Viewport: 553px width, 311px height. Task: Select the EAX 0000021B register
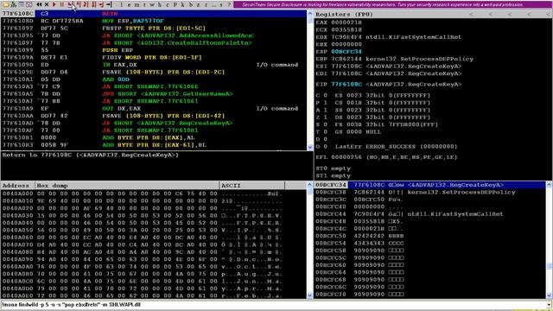339,22
